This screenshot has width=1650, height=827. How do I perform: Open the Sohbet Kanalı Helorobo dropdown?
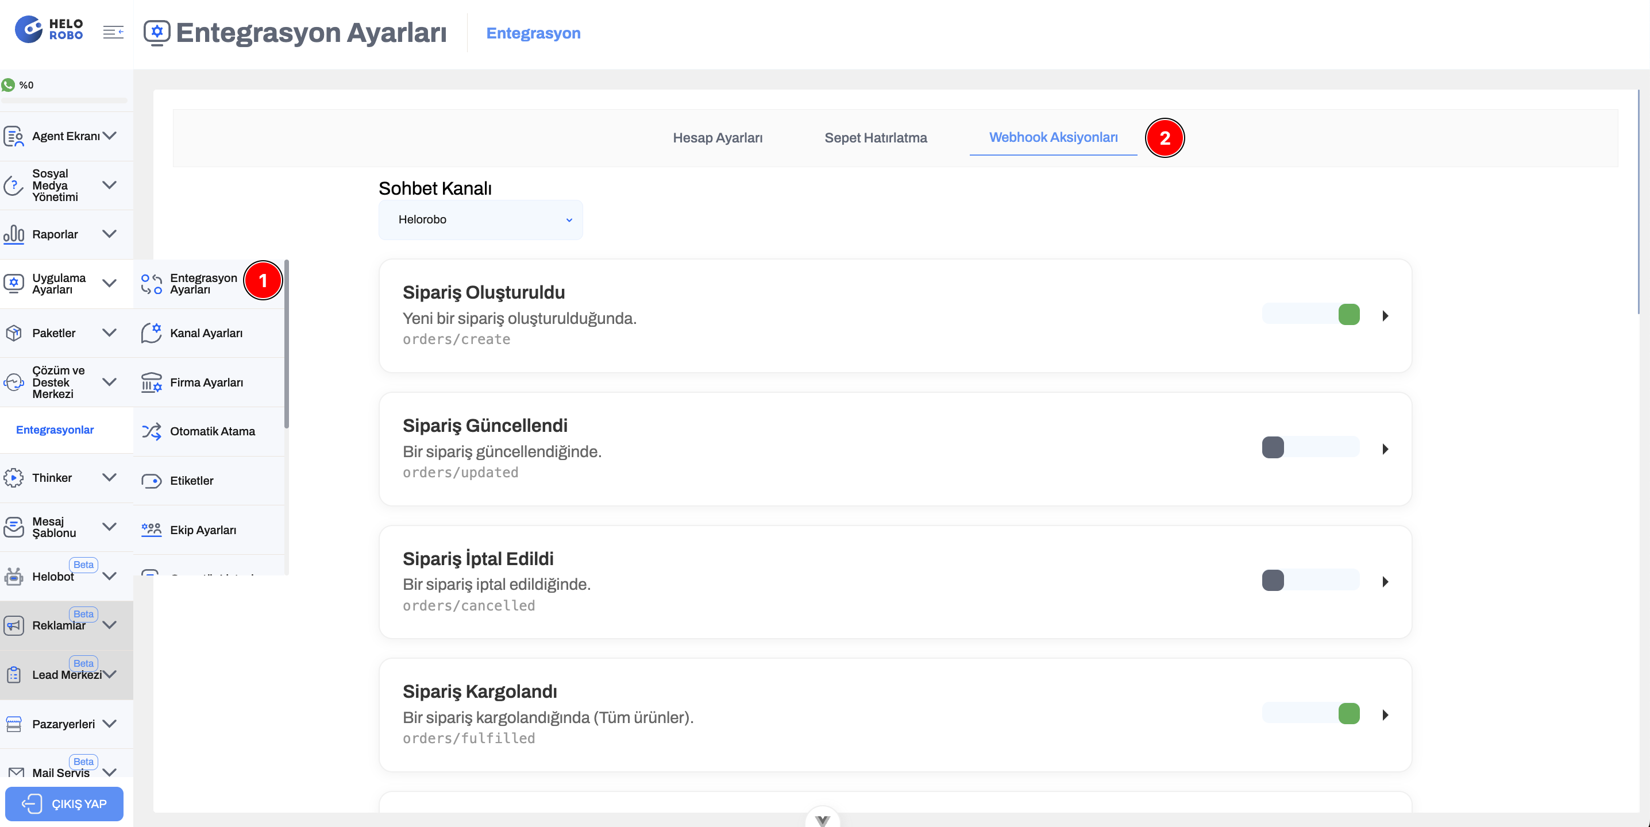tap(480, 219)
